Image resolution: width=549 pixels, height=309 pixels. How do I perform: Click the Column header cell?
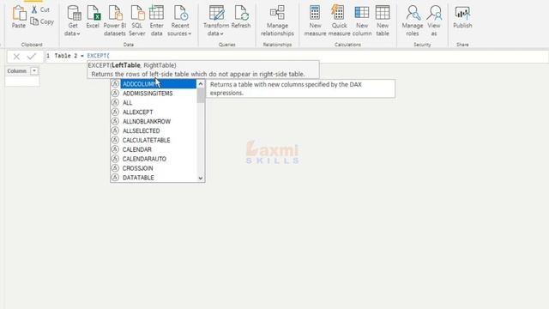point(22,70)
